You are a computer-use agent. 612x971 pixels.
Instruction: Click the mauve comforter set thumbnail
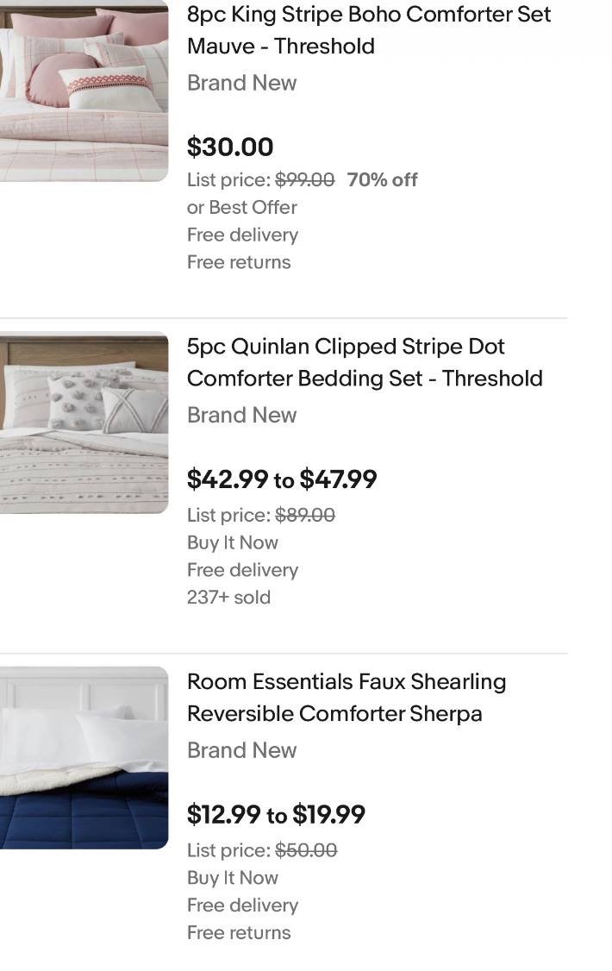coord(84,91)
